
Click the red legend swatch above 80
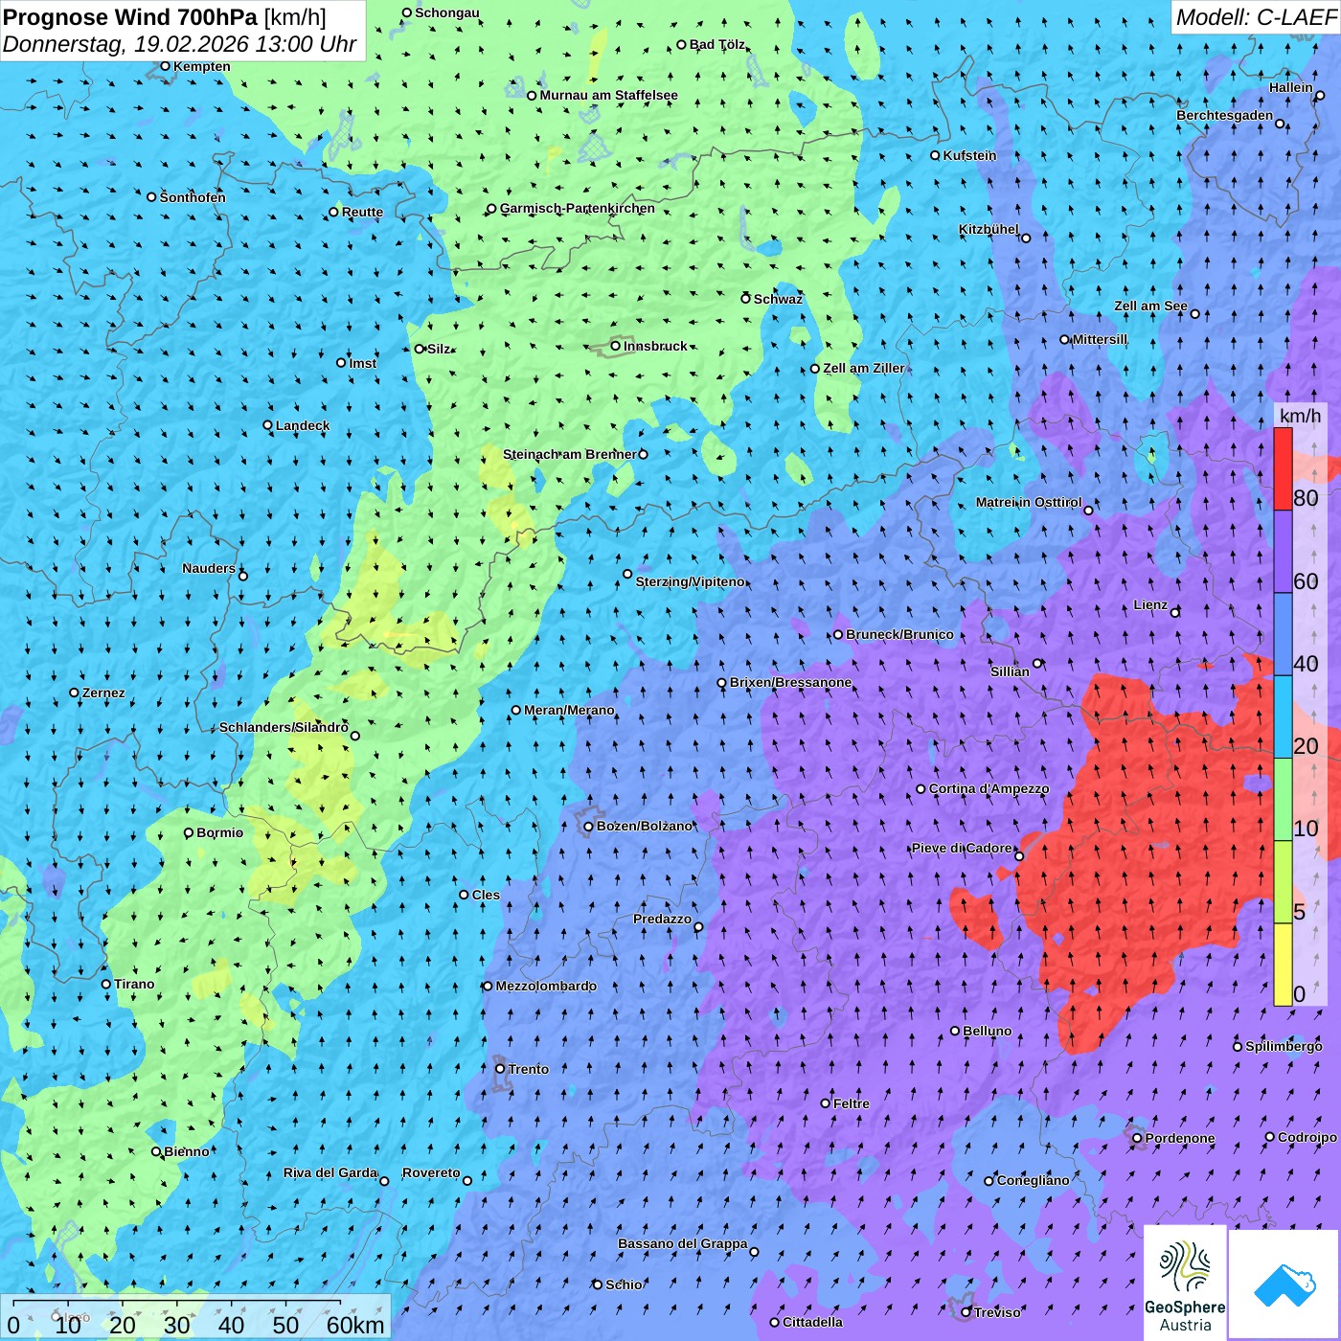pos(1283,468)
